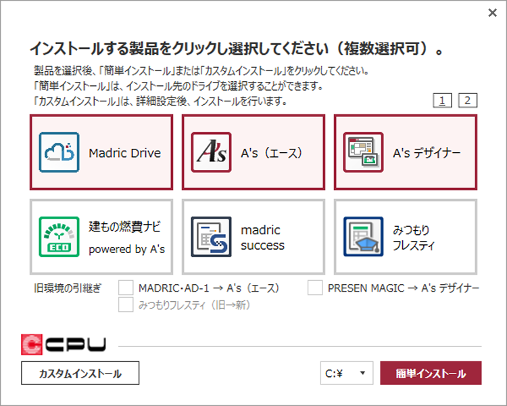Enable MADRIC・AD-1 → A's migration checkbox
The width and height of the screenshot is (507, 406).
[126, 288]
